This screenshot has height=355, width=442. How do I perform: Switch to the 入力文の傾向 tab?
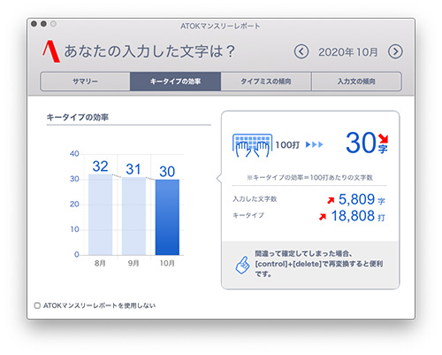(356, 81)
